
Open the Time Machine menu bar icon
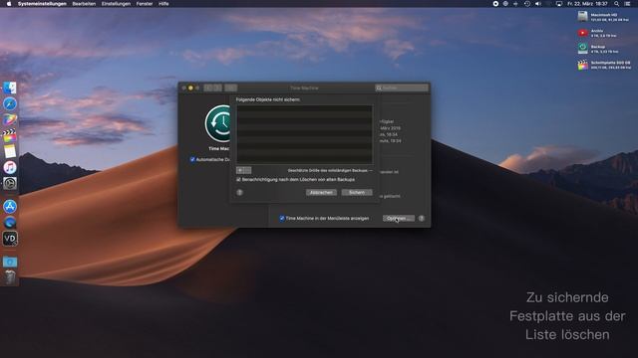pos(527,4)
